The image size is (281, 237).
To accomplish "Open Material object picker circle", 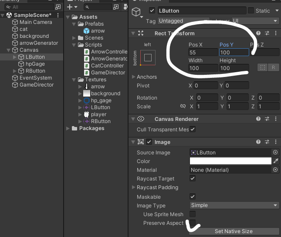I will point(275,170).
